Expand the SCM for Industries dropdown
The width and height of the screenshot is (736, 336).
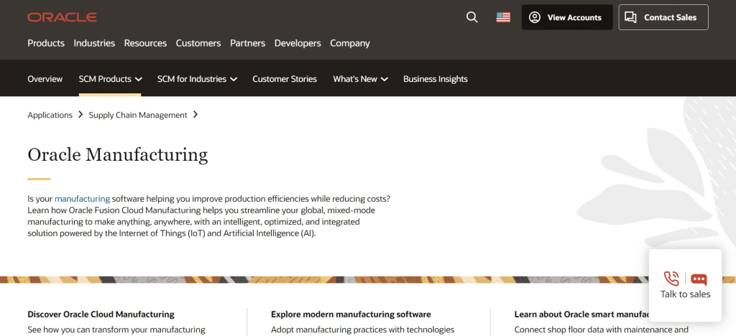[x=197, y=79]
